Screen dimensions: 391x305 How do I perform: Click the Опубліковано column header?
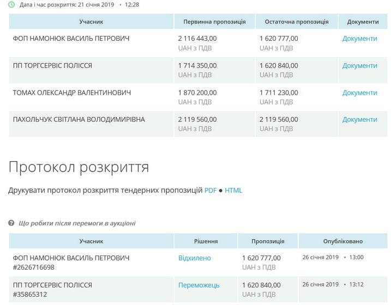[x=342, y=241]
